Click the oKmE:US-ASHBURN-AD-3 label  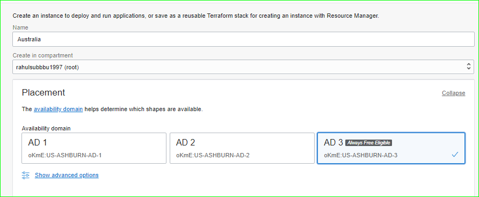point(361,155)
